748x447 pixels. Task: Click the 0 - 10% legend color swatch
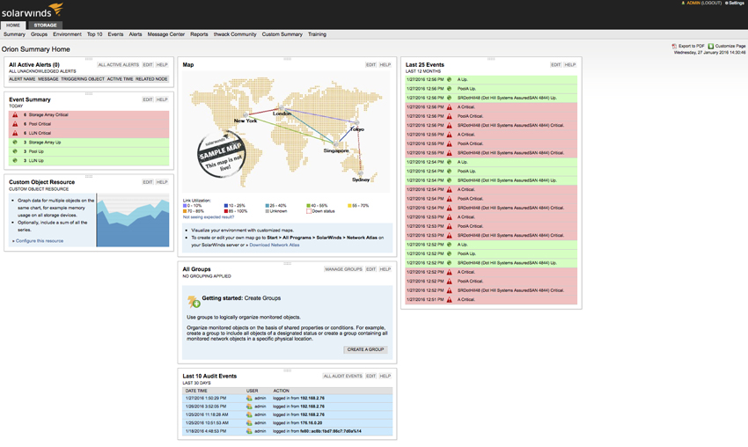point(185,206)
